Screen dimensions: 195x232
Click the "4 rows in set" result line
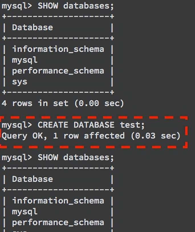(35, 103)
